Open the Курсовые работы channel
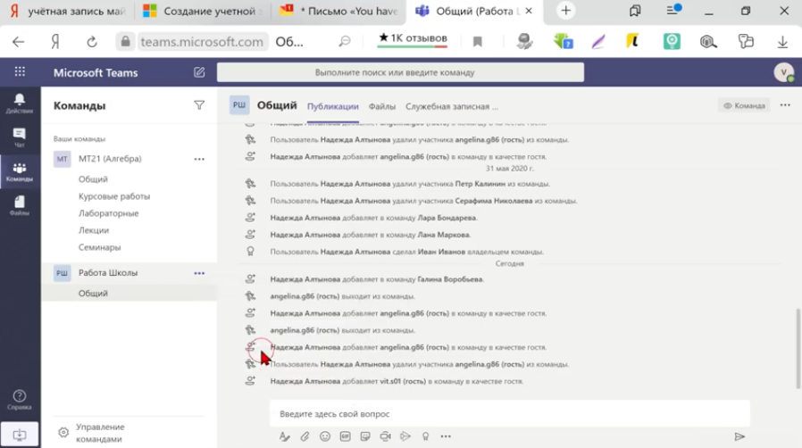Image resolution: width=802 pixels, height=448 pixels. point(114,196)
